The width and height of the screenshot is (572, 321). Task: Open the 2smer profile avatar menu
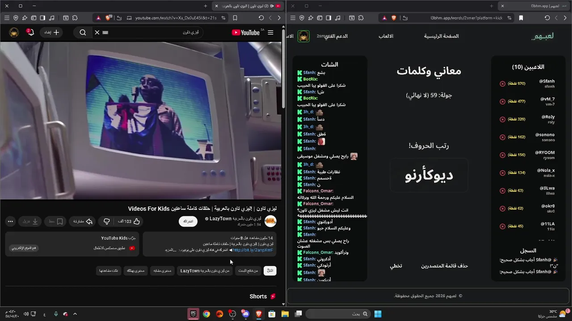click(x=304, y=36)
